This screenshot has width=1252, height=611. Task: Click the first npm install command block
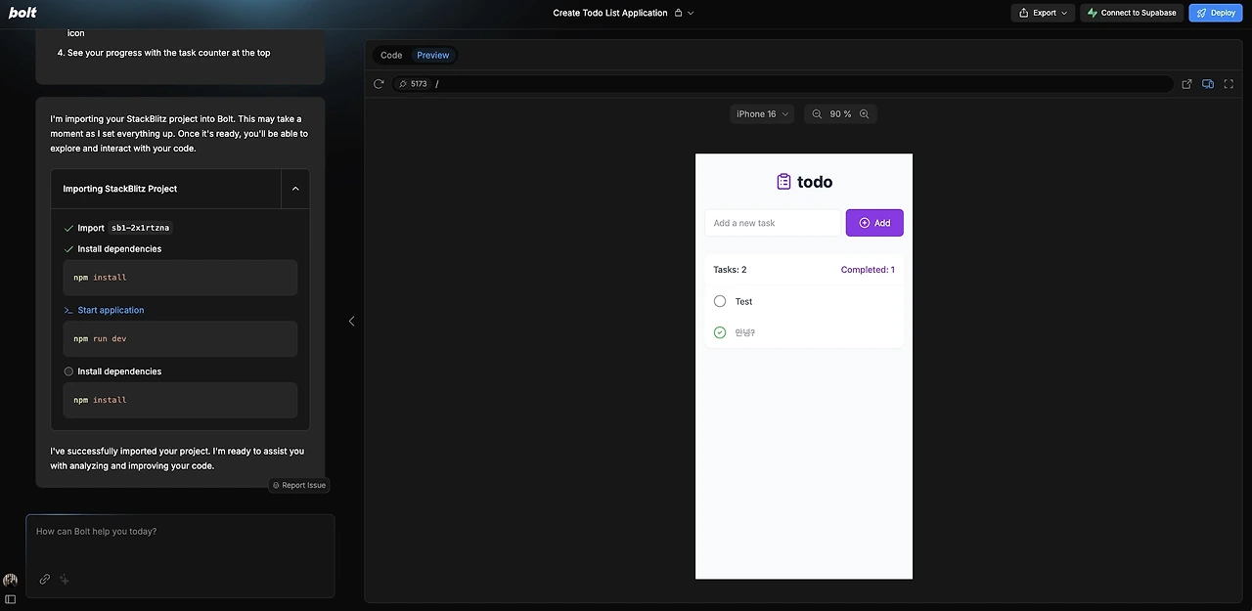click(180, 278)
